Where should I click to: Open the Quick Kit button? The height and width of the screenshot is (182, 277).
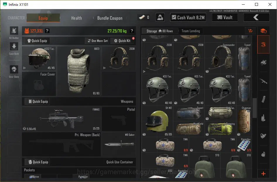tap(122, 41)
